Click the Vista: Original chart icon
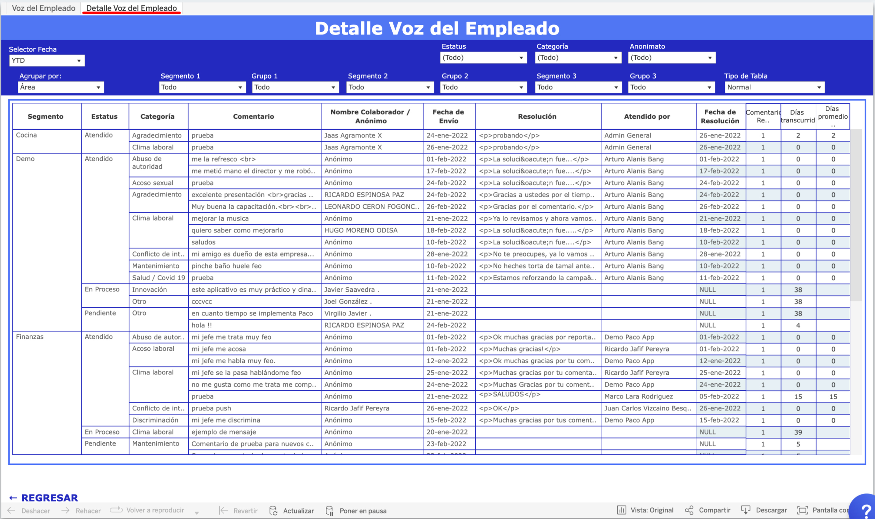 coord(621,510)
